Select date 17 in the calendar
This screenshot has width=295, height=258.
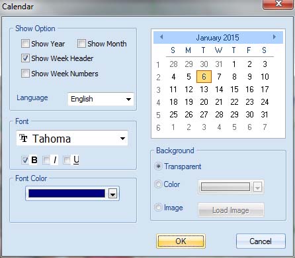click(265, 90)
